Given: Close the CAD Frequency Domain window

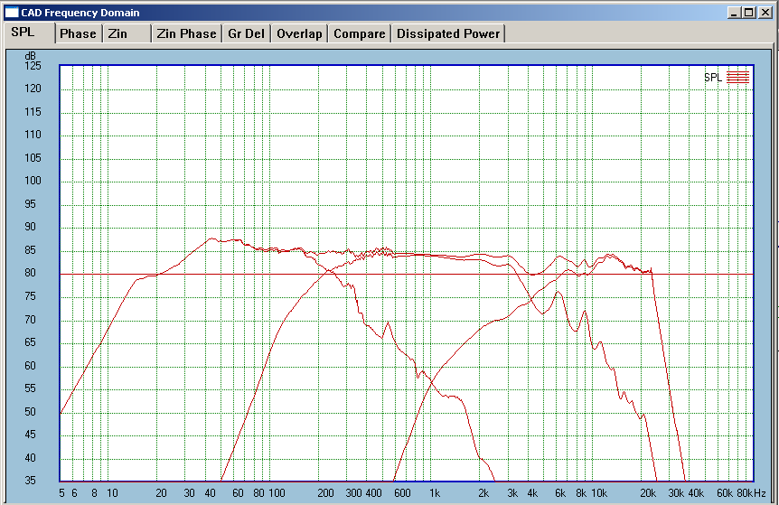Looking at the screenshot, I should [x=762, y=13].
